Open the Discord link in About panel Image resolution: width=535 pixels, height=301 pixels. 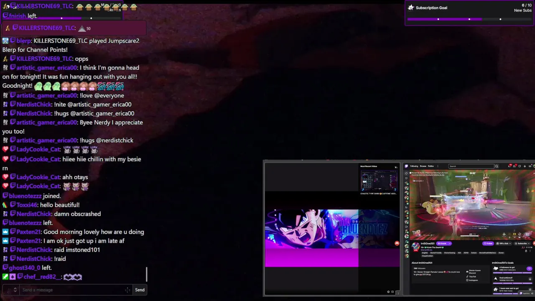click(475, 271)
